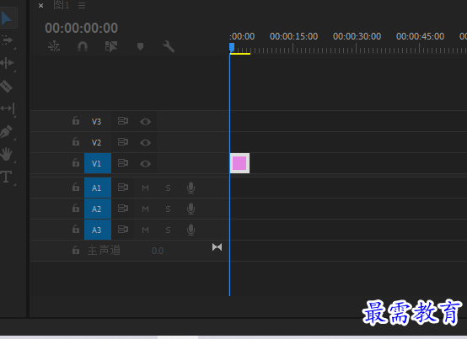Toggle lock on the master track
This screenshot has width=467, height=339.
(76, 250)
